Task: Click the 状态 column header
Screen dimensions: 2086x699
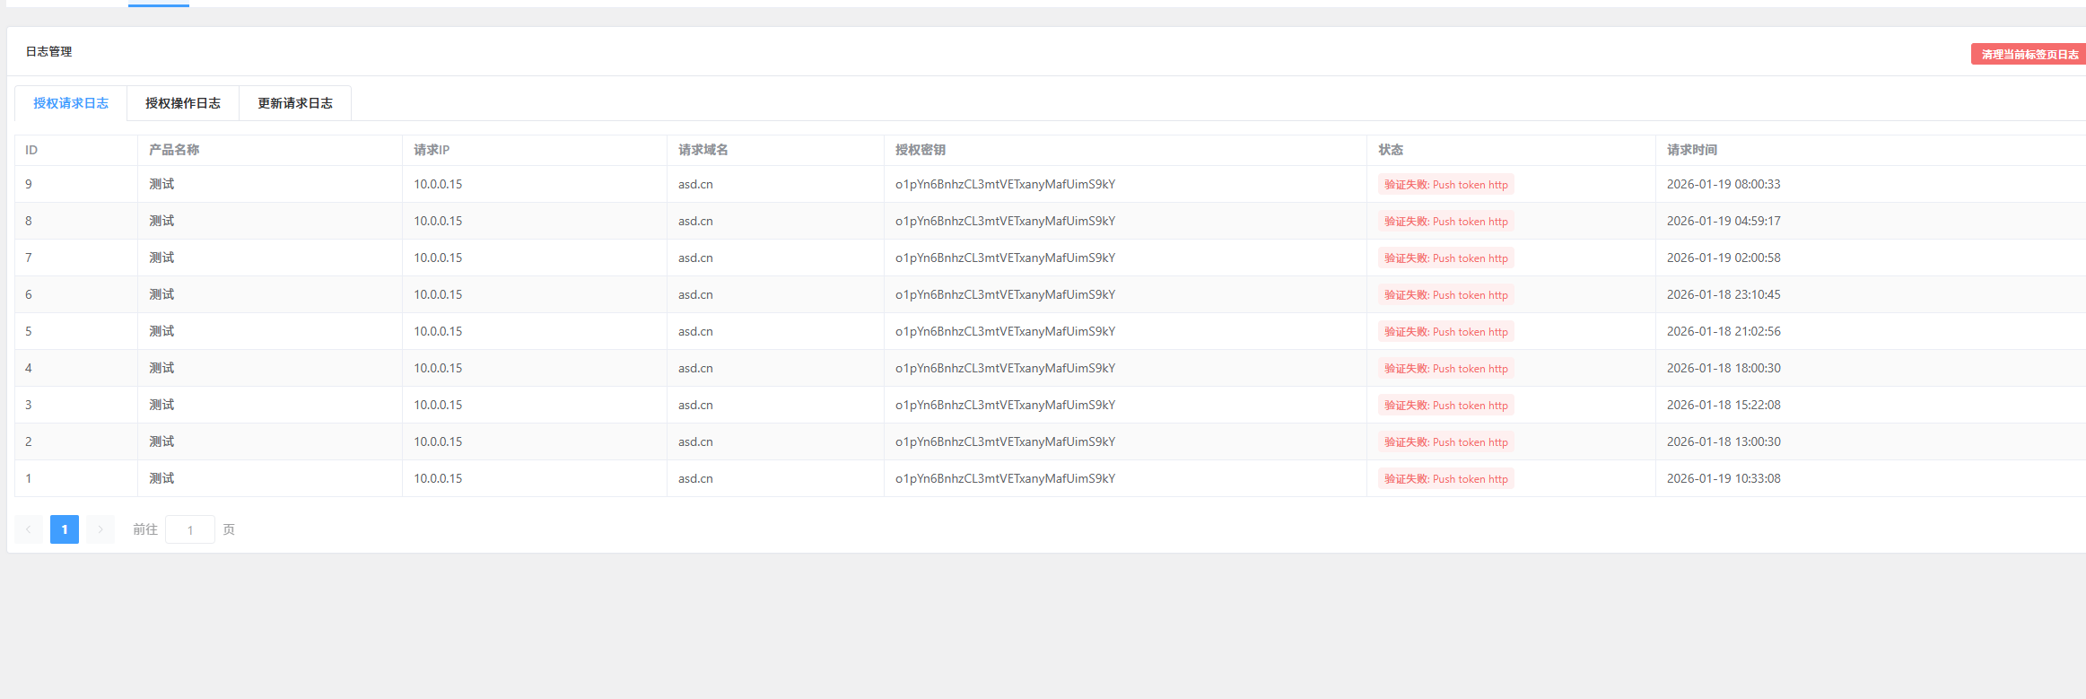Action: tap(1391, 150)
